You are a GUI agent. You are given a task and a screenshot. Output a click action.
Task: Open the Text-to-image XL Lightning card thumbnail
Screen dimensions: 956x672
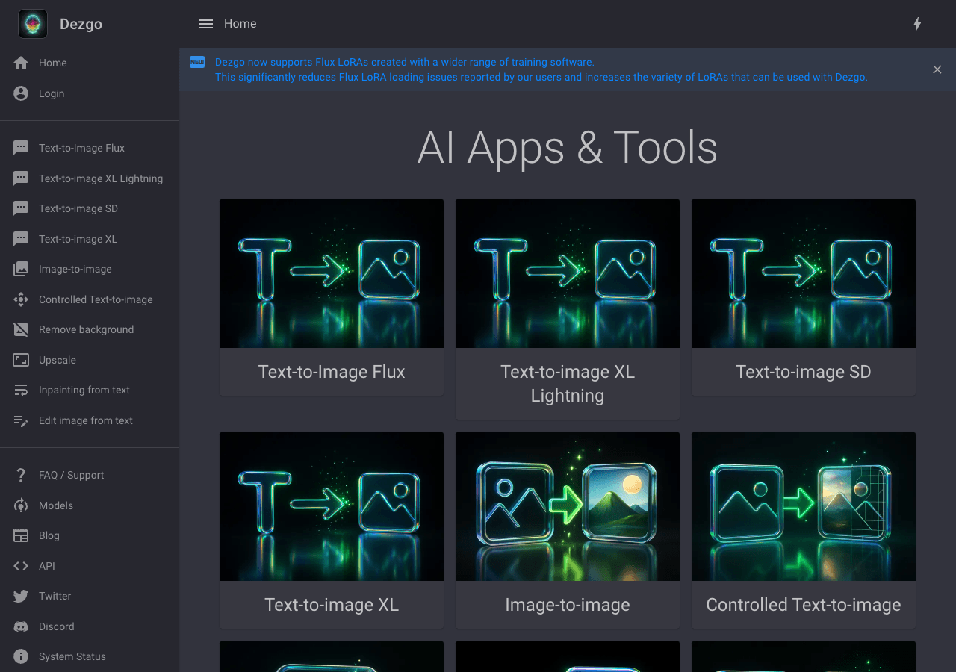[x=568, y=273]
